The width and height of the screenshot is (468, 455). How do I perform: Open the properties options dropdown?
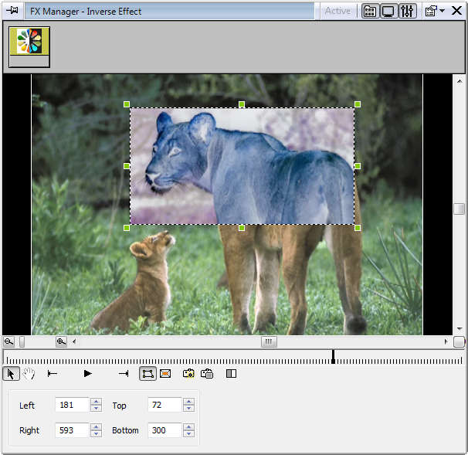pos(435,12)
